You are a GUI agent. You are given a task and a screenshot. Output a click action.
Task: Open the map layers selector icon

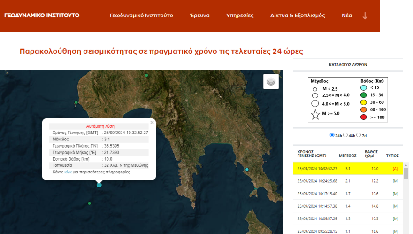pos(271,81)
